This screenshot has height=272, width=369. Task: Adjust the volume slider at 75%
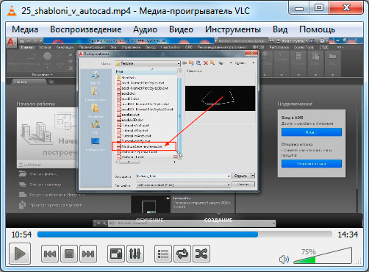(323, 256)
